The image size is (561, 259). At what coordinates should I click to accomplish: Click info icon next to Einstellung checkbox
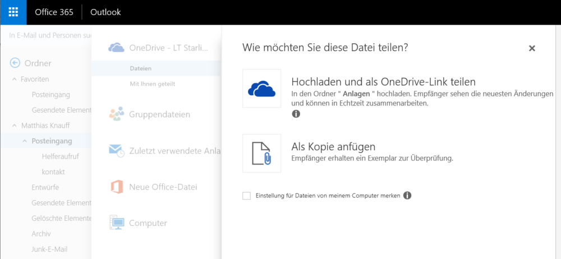408,196
